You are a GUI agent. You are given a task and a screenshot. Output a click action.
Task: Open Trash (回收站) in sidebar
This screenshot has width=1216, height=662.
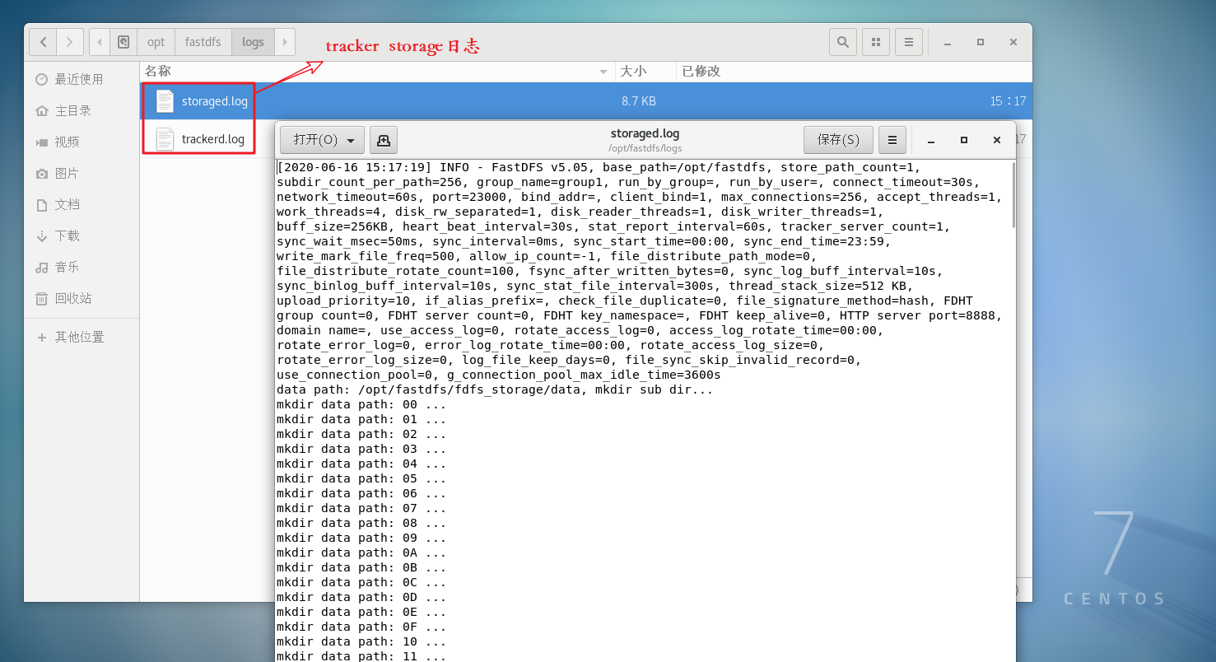(82, 298)
